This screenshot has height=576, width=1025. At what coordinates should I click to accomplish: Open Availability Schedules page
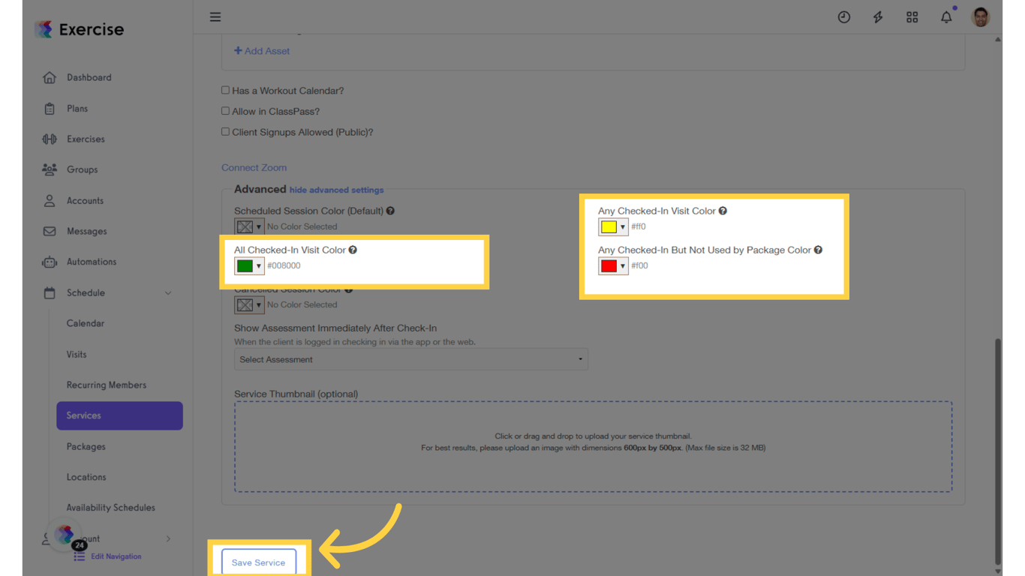pos(111,508)
